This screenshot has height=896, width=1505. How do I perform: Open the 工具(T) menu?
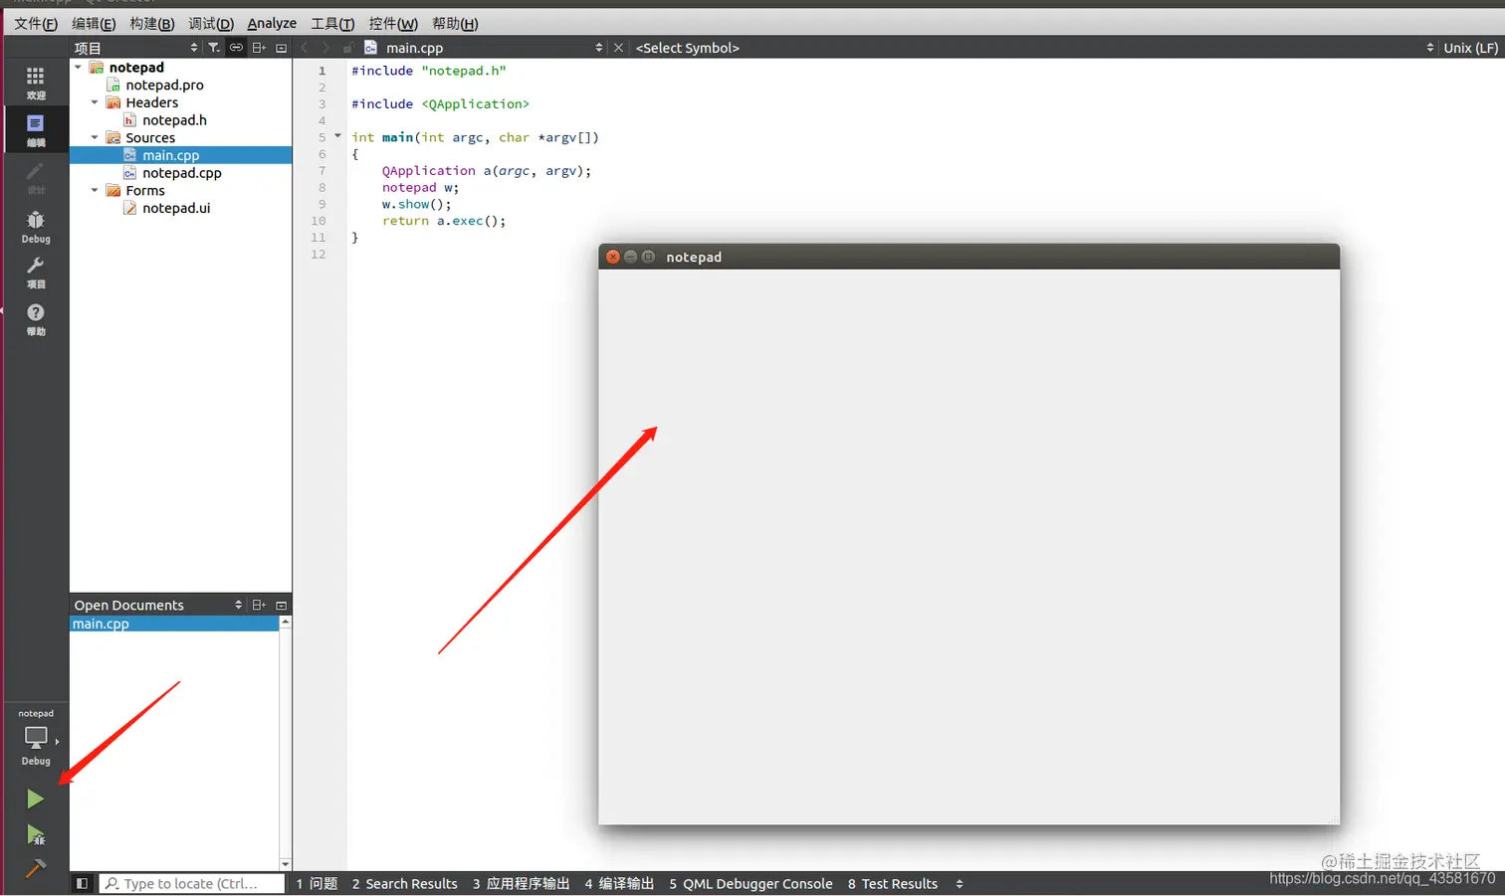(x=332, y=23)
